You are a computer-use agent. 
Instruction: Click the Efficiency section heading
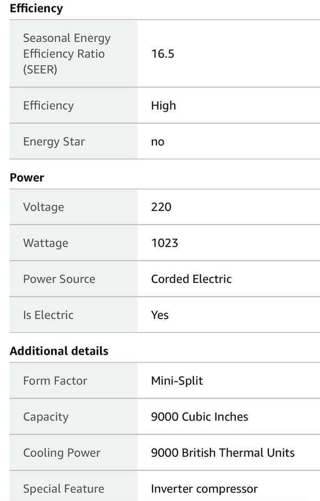[x=36, y=8]
